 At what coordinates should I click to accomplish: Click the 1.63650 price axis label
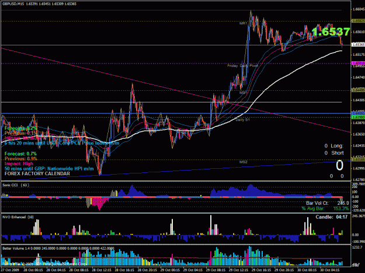[x=359, y=134]
